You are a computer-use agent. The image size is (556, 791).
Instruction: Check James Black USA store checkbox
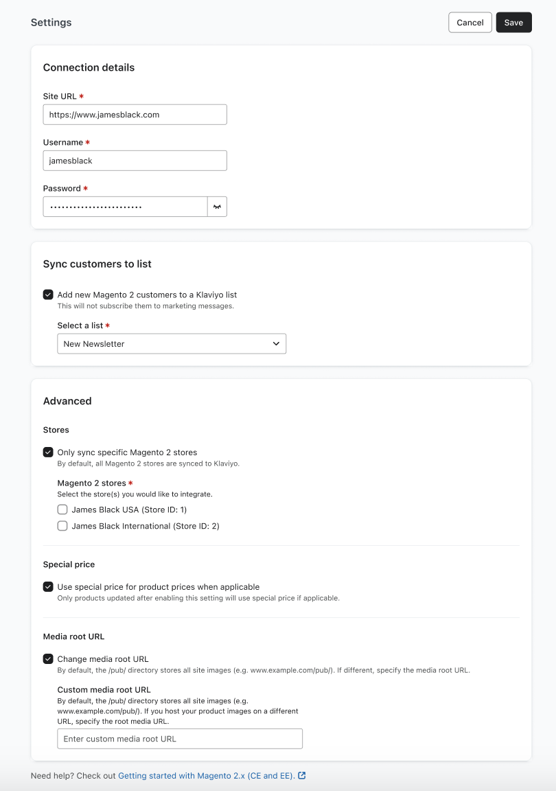coord(62,510)
